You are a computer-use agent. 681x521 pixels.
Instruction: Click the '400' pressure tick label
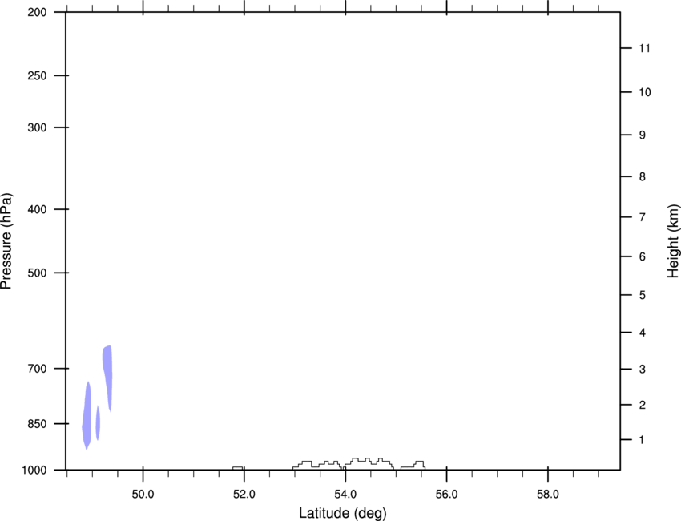pos(37,209)
